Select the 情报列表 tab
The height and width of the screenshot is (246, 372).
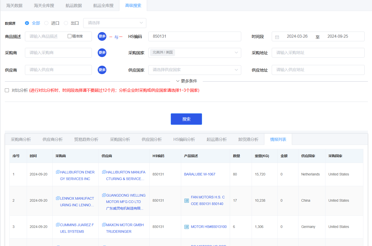click(x=278, y=139)
